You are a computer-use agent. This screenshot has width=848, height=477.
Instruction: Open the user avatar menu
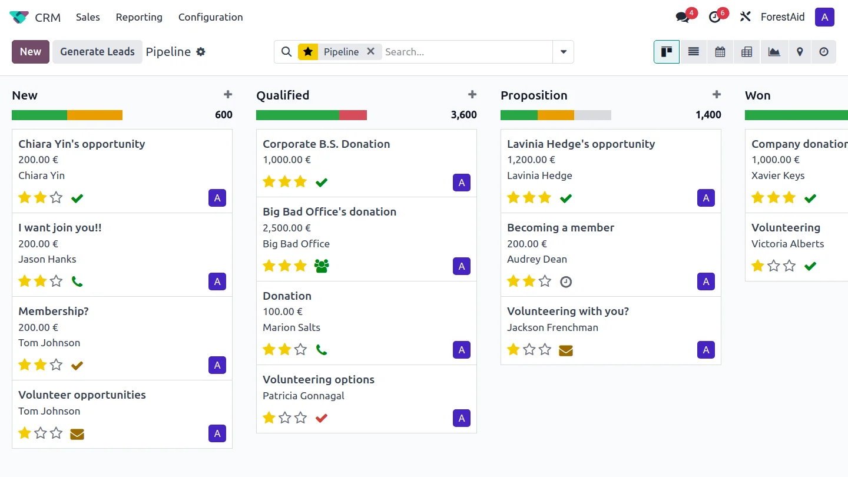(824, 17)
